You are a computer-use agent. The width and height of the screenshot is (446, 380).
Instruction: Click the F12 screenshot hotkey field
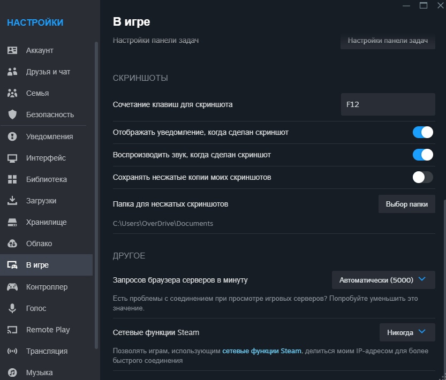click(x=388, y=104)
